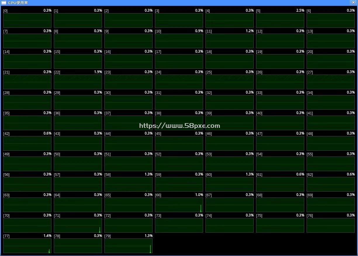The height and width of the screenshot is (256, 358).
Task: Select the CPU [27] usage graph
Action: click(x=331, y=82)
